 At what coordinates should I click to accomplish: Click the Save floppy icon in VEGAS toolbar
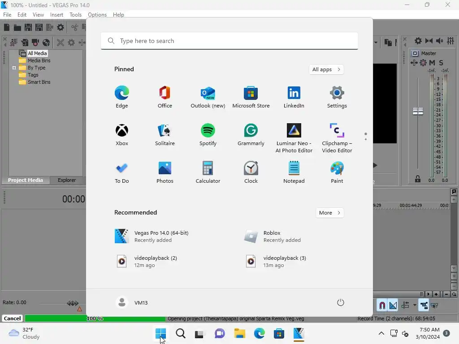pos(28,27)
